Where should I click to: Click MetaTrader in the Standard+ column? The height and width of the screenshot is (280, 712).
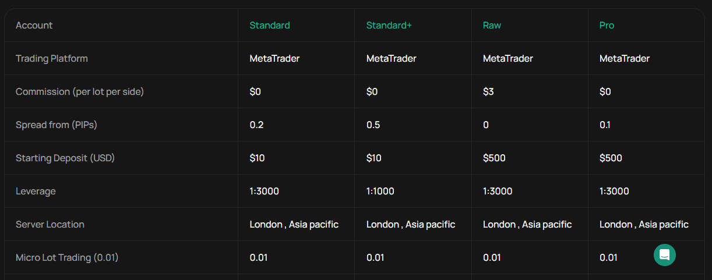click(x=392, y=58)
